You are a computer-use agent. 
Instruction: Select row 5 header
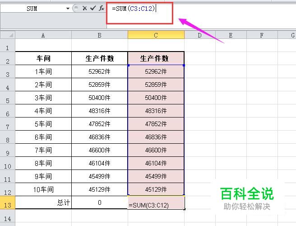[8, 98]
